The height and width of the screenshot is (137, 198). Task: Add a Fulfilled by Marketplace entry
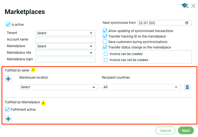pos(8,119)
